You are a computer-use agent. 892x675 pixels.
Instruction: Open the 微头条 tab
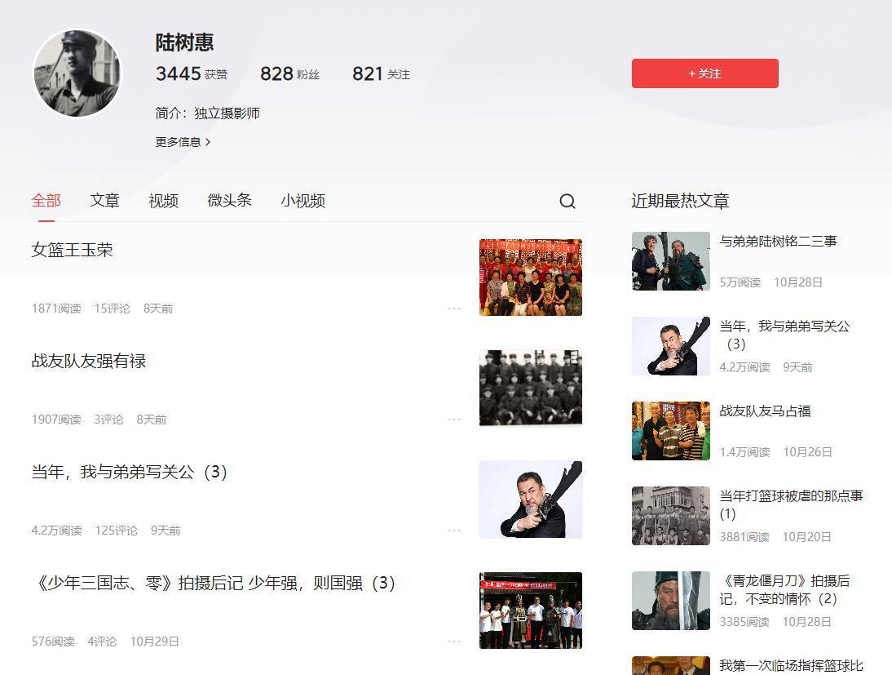[x=229, y=201]
